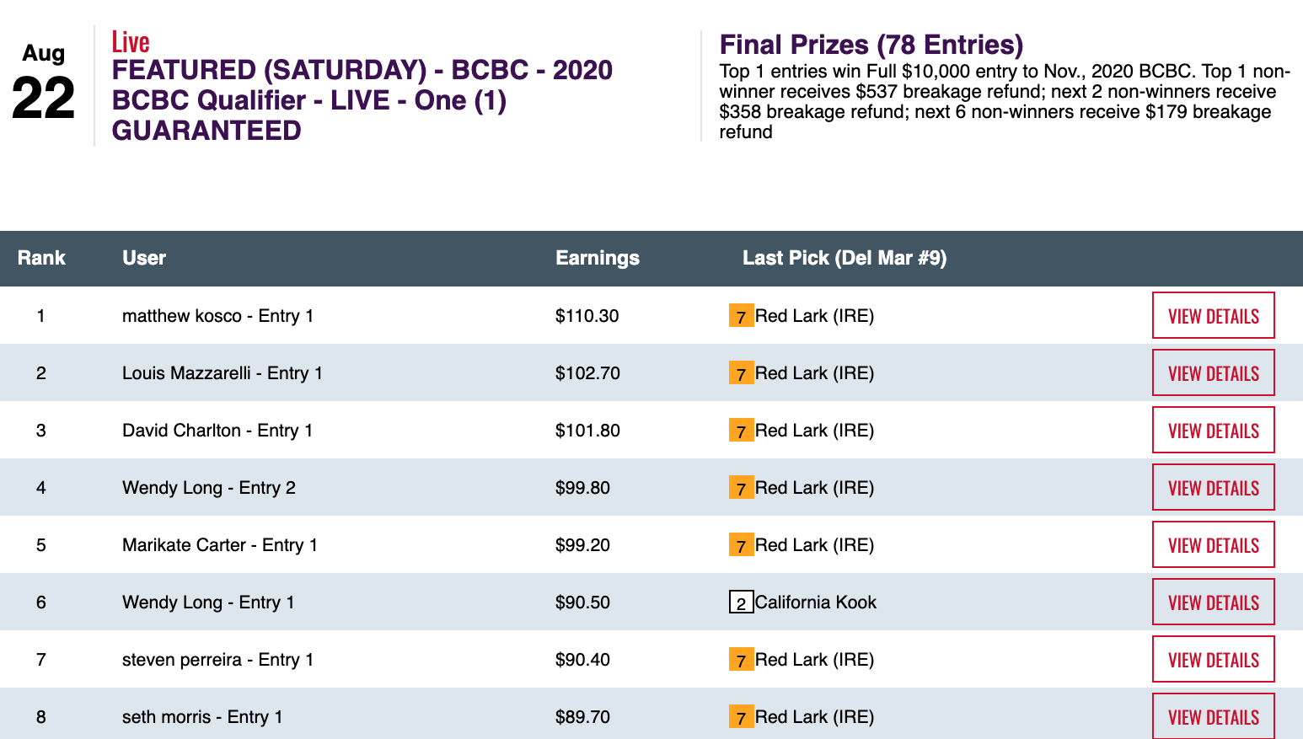Click the orange 7 badge for steven perreira

point(741,660)
